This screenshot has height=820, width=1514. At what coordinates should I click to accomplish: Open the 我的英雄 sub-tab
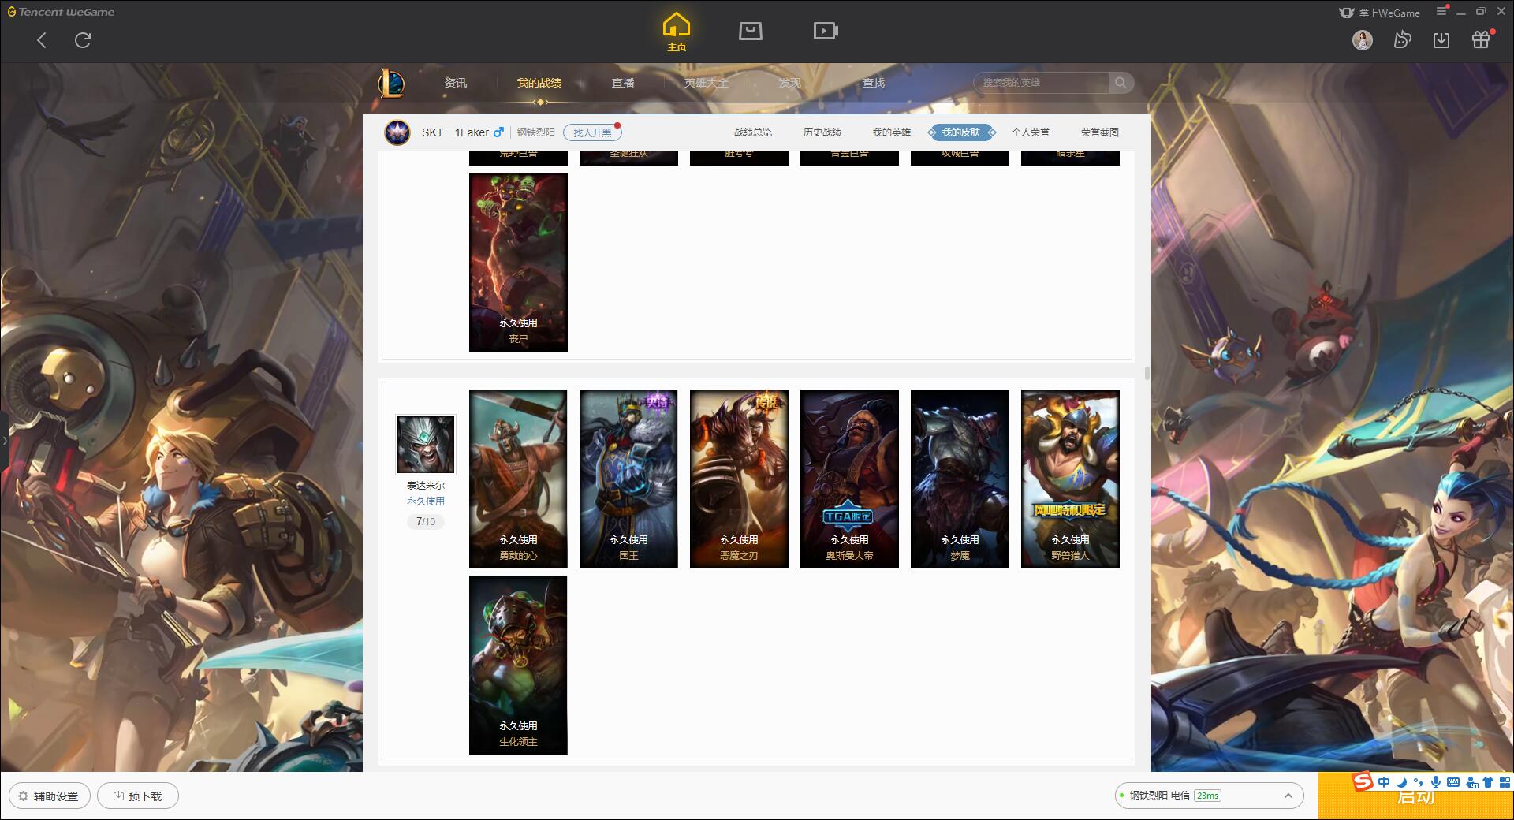coord(892,132)
